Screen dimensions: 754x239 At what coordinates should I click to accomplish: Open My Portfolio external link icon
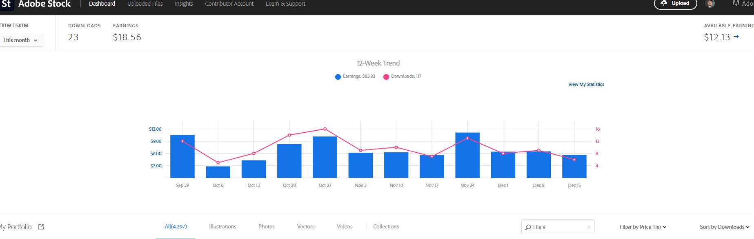(x=41, y=227)
